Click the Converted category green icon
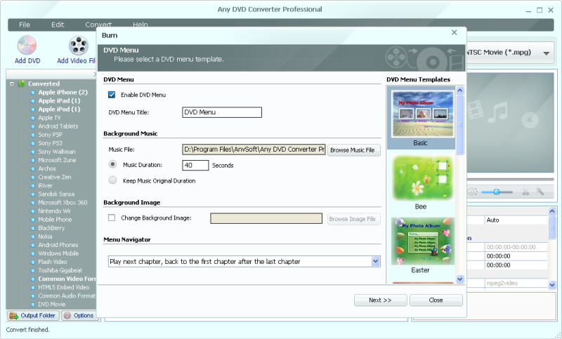 click(22, 84)
